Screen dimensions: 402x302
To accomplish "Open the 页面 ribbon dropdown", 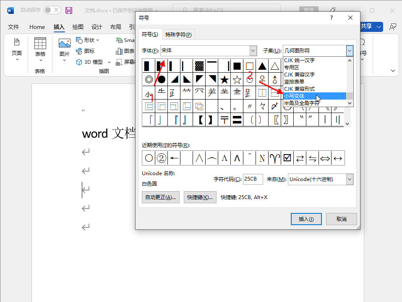I will [x=17, y=50].
